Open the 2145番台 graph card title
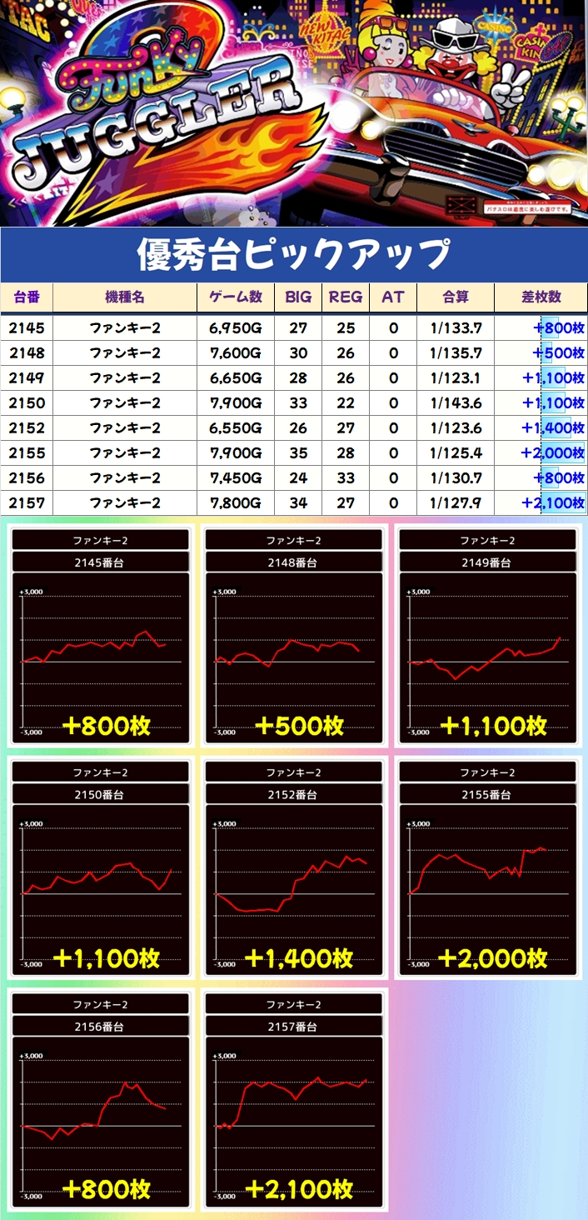Screen dimensions: 588x1220 click(x=100, y=562)
